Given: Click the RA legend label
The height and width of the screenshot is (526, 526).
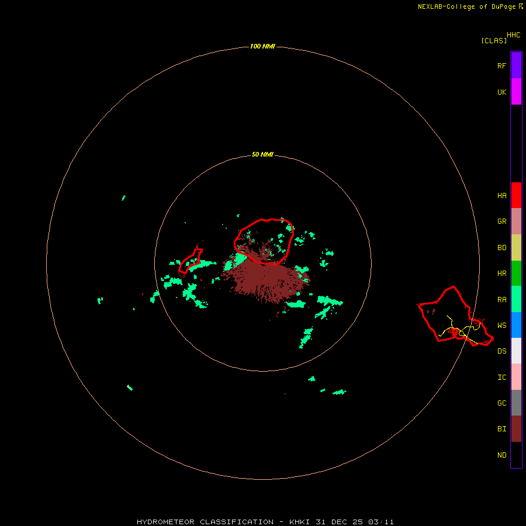Looking at the screenshot, I should (x=502, y=300).
